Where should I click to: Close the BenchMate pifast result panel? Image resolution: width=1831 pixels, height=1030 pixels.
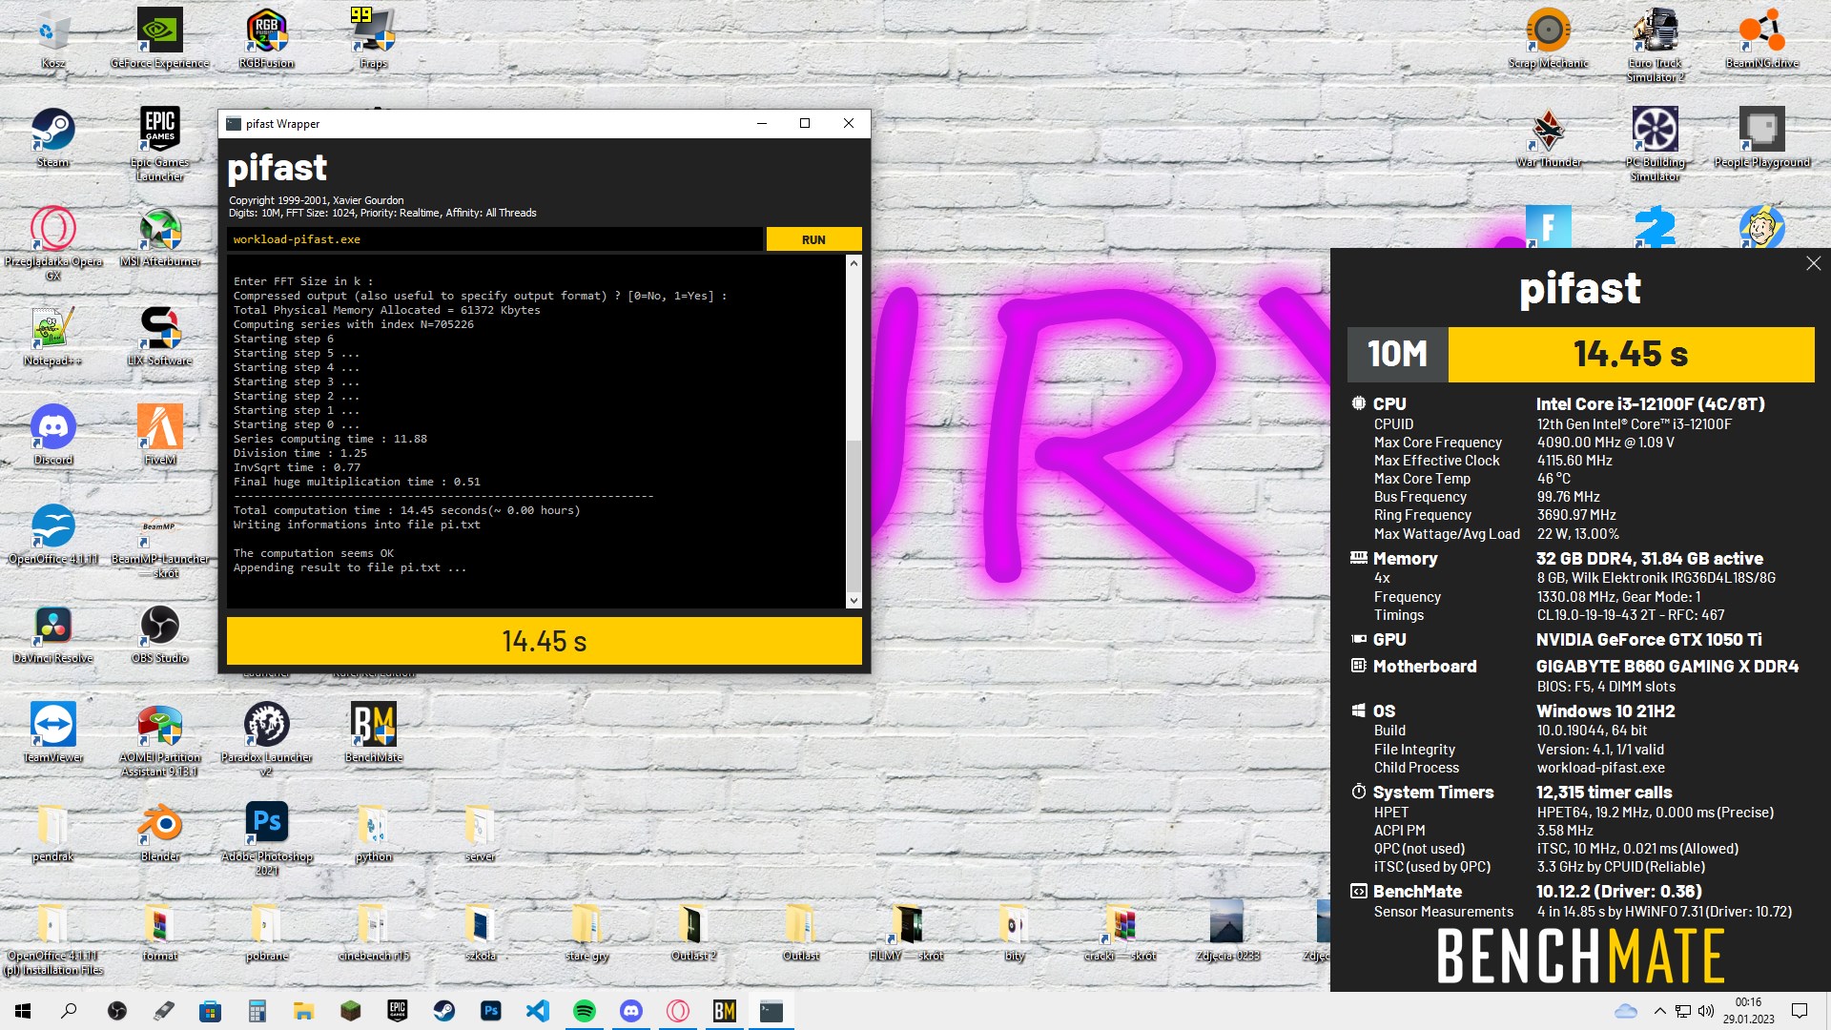(x=1813, y=263)
